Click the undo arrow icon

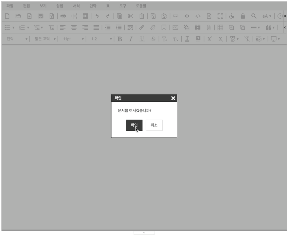pyautogui.click(x=97, y=16)
